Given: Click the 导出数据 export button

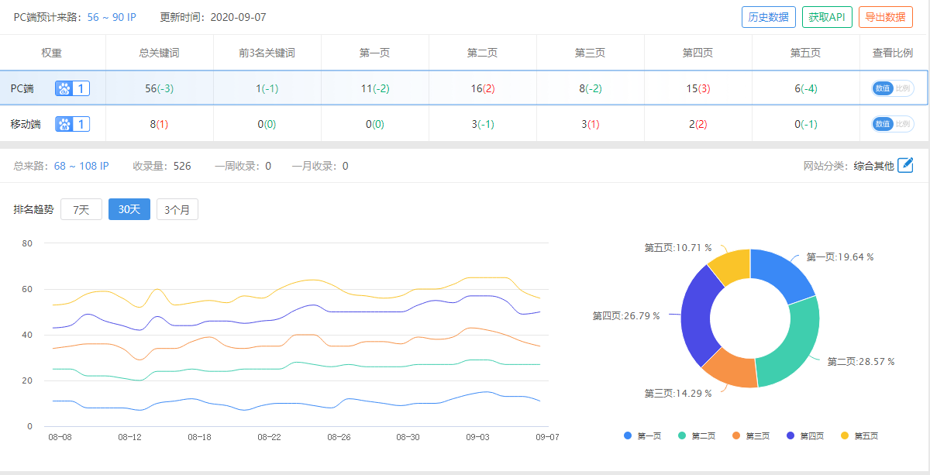Looking at the screenshot, I should pos(884,17).
